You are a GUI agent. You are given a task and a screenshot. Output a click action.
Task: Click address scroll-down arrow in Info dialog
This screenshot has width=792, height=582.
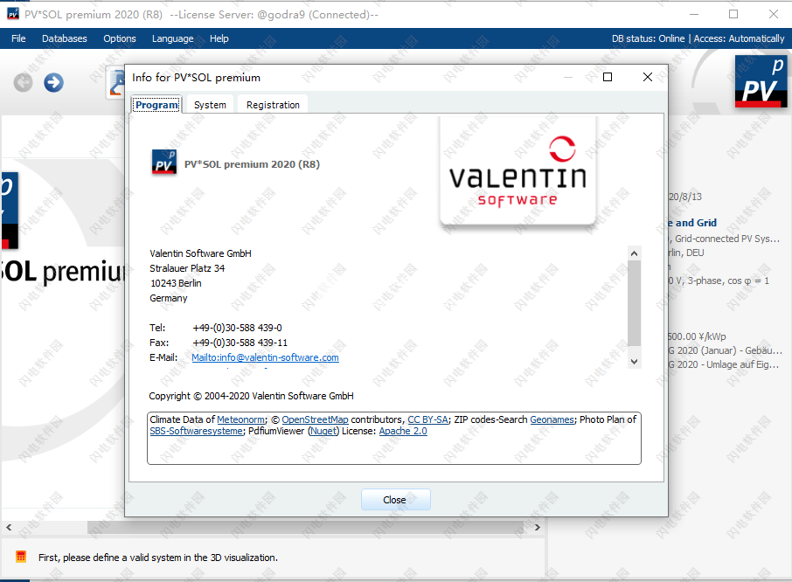click(x=635, y=362)
